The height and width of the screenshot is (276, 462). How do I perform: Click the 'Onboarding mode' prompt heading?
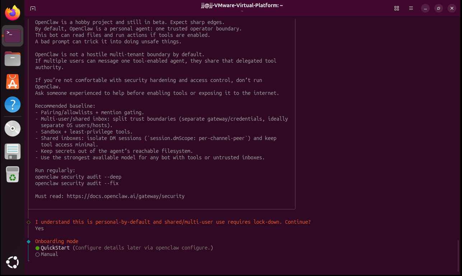tap(56, 241)
